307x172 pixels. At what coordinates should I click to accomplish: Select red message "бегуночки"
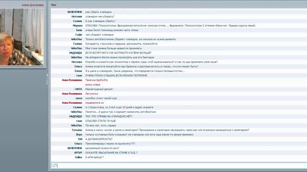point(92,94)
